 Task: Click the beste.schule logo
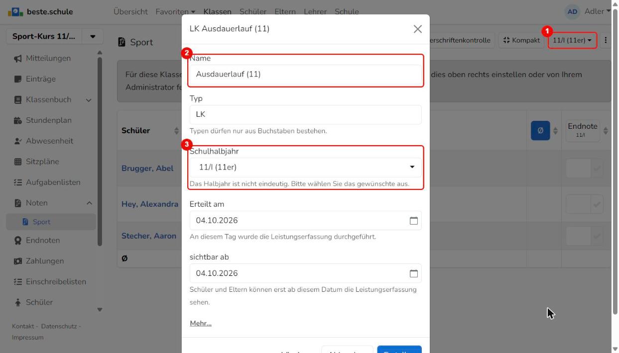(x=40, y=11)
